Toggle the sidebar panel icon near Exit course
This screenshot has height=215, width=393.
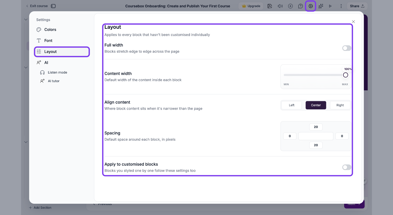[x=53, y=6]
